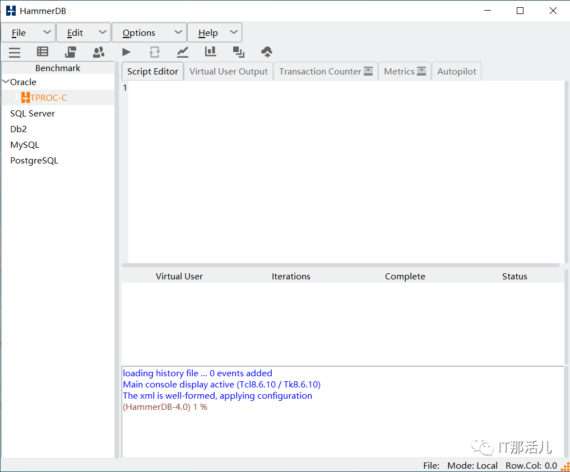570x472 pixels.
Task: Click the autopilot stacked squares icon
Action: [x=238, y=52]
